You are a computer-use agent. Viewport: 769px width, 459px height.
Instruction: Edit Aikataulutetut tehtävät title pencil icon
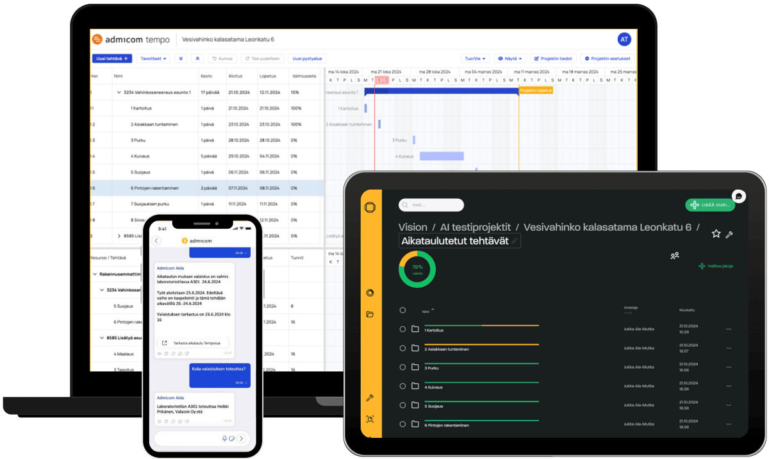[x=515, y=241]
